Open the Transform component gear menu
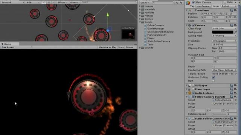The image size is (241, 135). tap(235, 10)
